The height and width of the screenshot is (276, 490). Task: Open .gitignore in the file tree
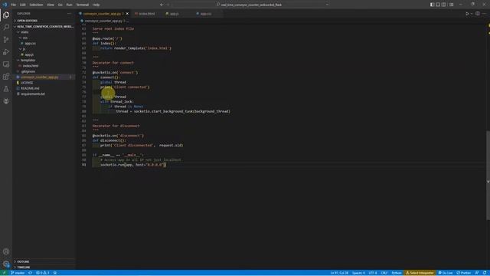coord(44,71)
